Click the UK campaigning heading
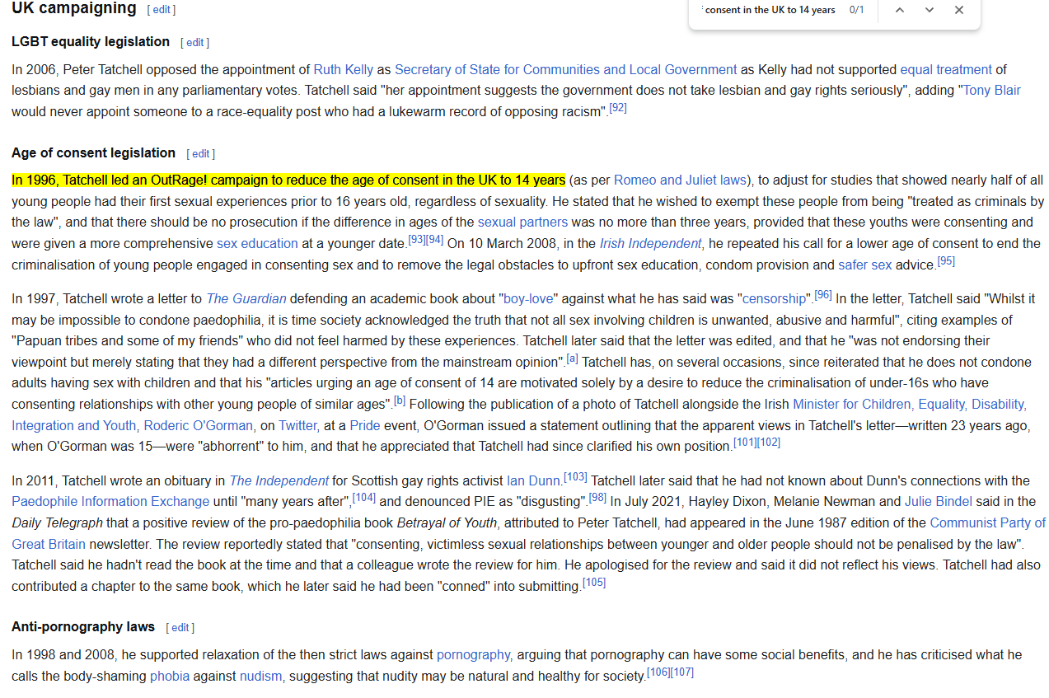 74,8
